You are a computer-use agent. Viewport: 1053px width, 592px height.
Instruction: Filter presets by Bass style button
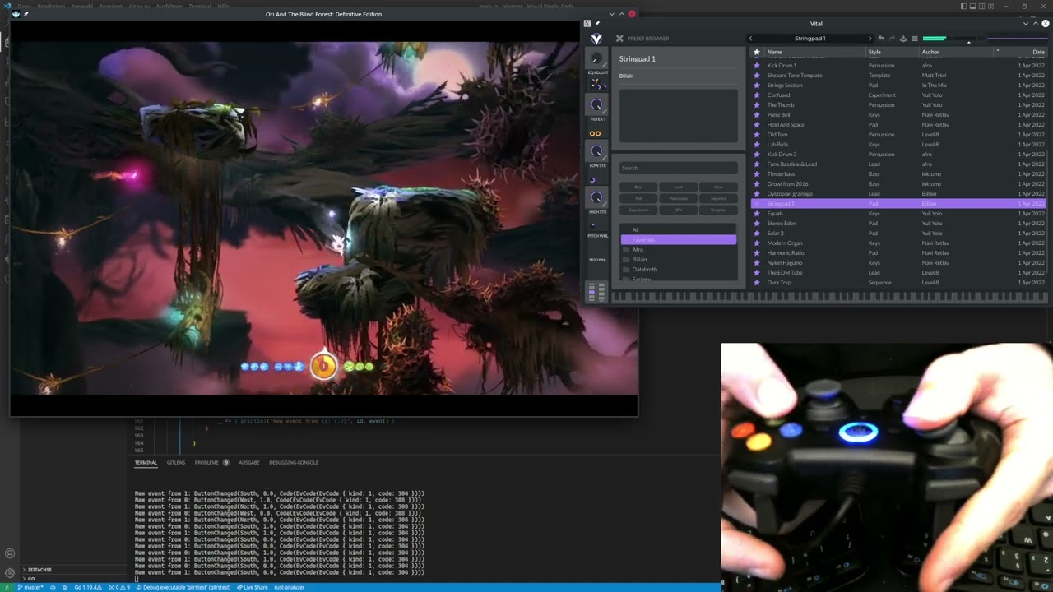638,187
